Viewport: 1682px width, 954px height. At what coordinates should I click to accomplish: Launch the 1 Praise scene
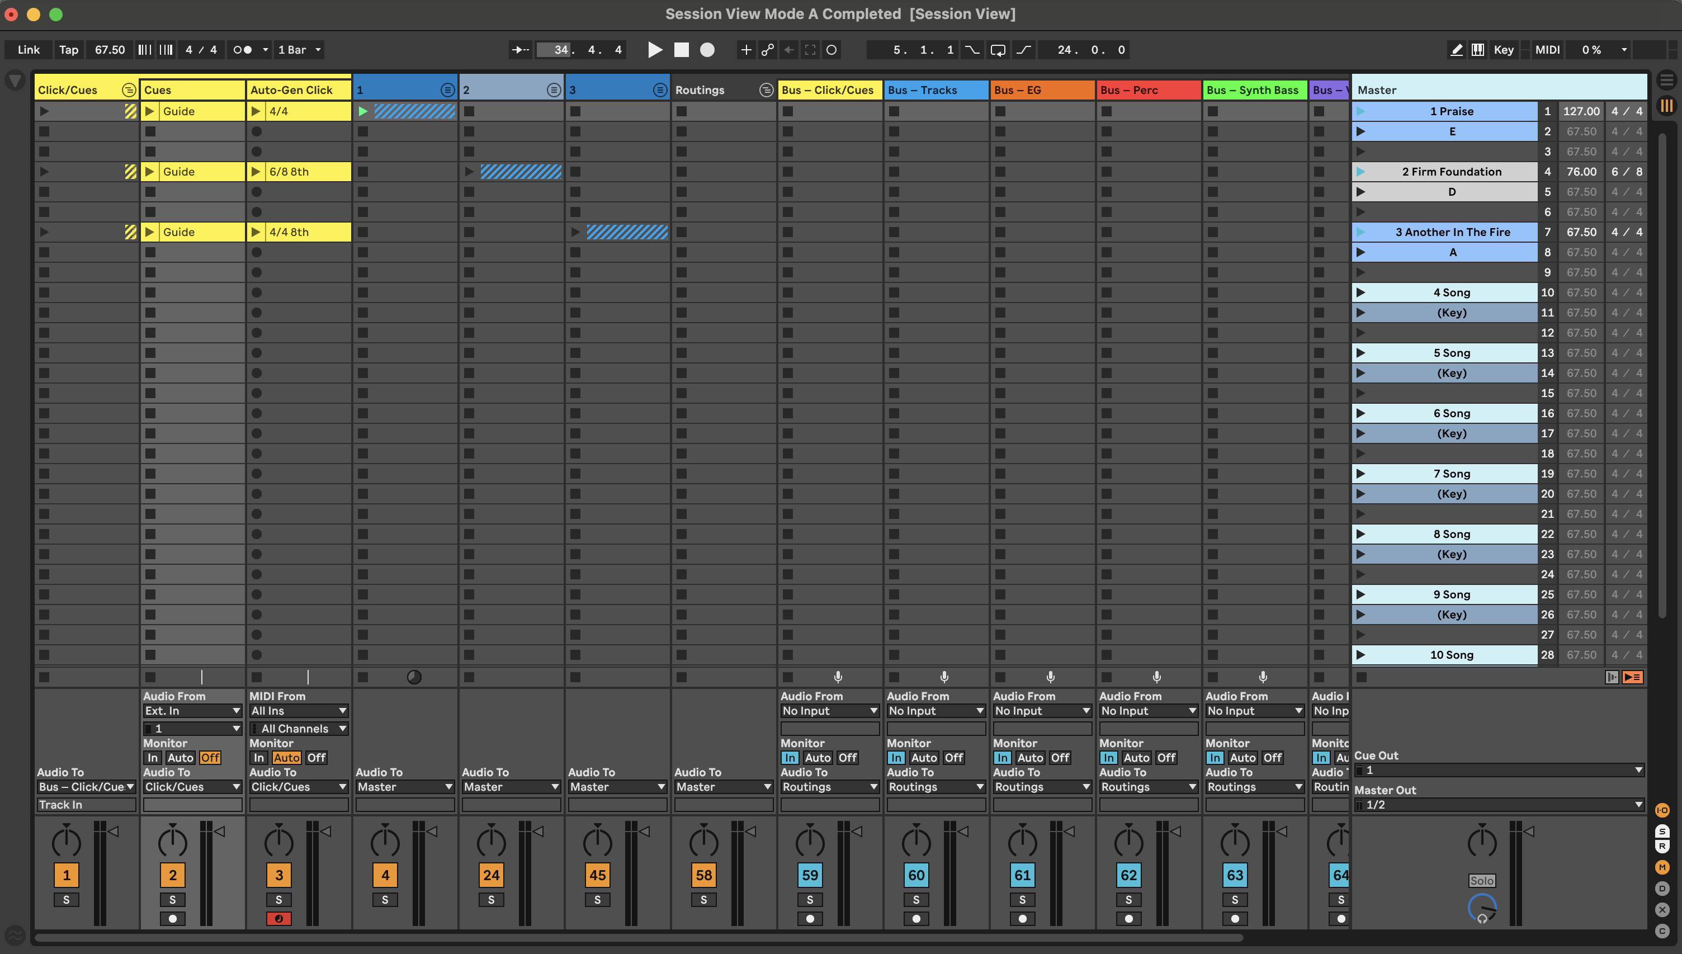[x=1362, y=111]
